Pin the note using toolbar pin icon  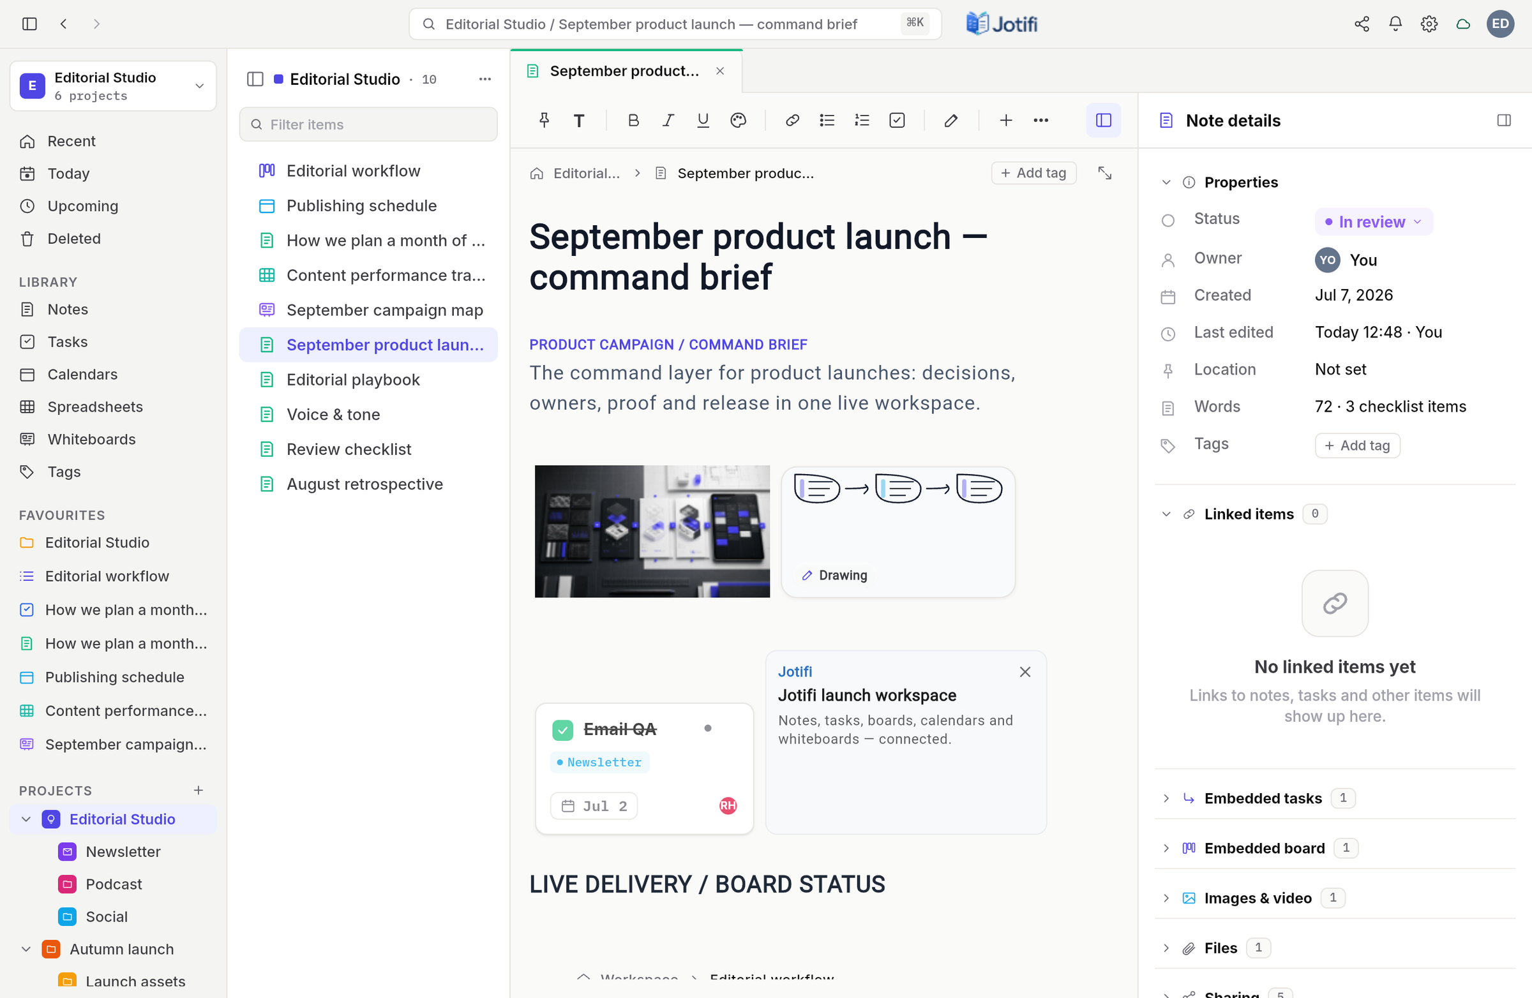544,121
